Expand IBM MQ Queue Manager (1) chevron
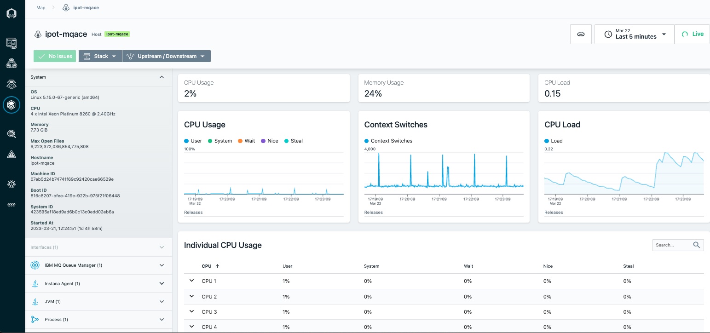This screenshot has width=710, height=333. pos(162,265)
